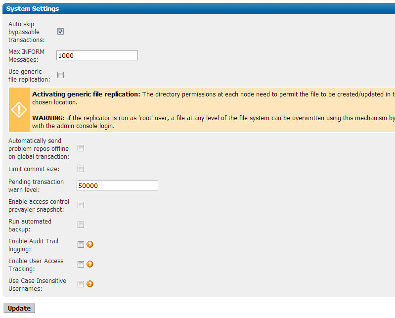This screenshot has width=395, height=318.
Task: Focus the Max INFORM Messages field
Action: point(97,55)
